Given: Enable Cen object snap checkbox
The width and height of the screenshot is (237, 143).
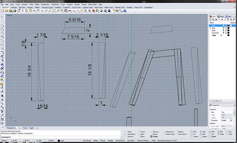Looking at the screenshot, I should click(x=228, y=132).
